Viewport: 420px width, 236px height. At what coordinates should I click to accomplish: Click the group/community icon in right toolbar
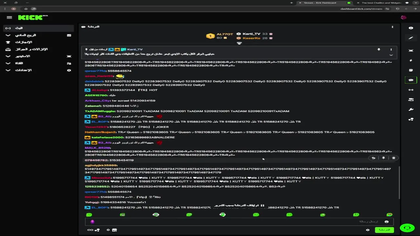coord(411,119)
